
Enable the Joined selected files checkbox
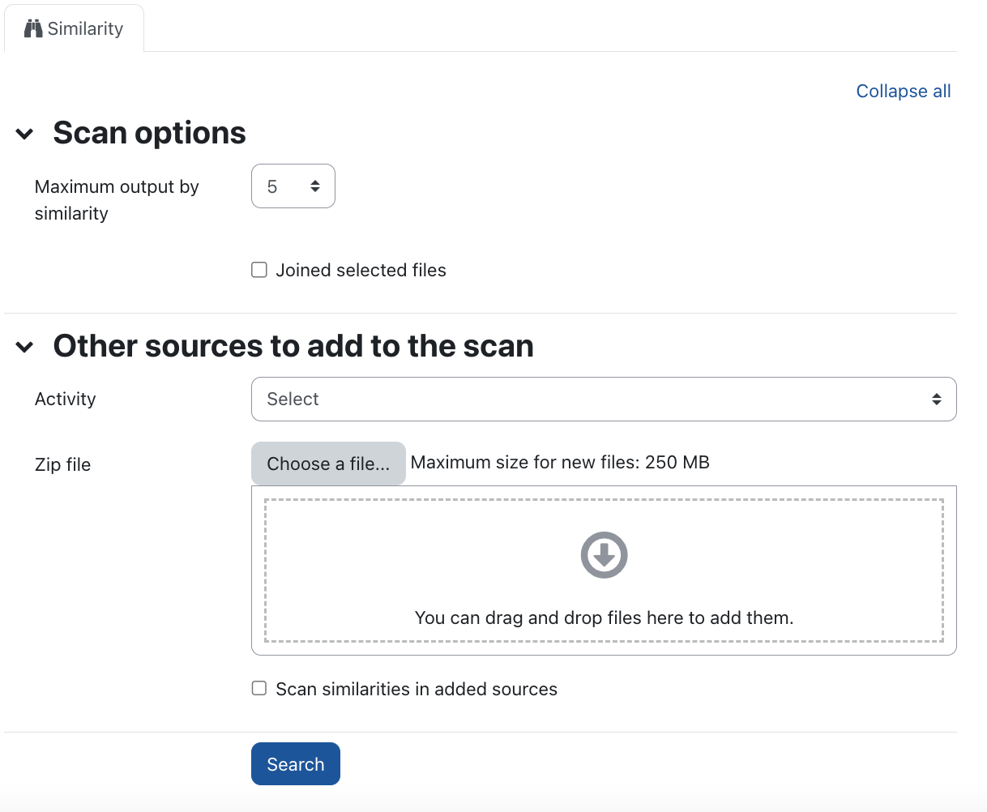pos(259,270)
